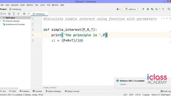Open the user account dropdown icon

[x=118, y=9]
